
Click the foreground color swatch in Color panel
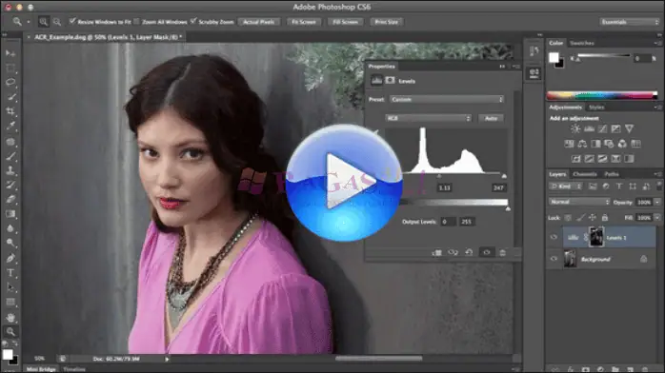point(554,58)
